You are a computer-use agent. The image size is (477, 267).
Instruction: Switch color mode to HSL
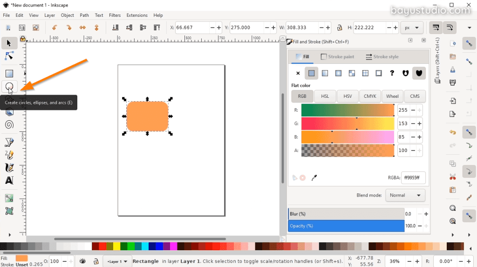[325, 96]
